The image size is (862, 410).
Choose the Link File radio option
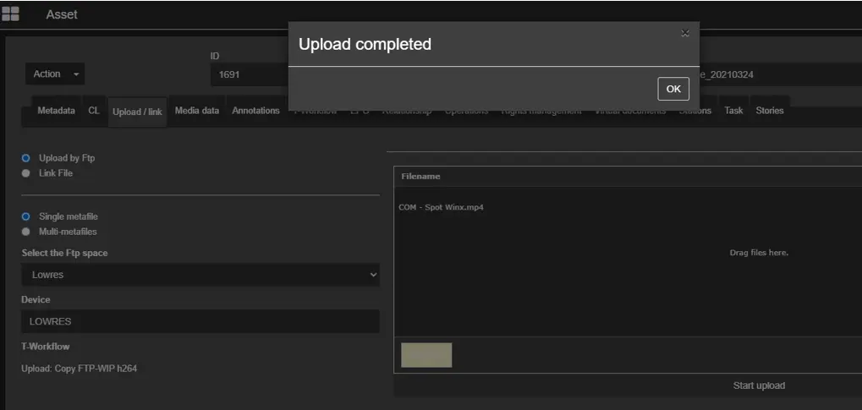(x=26, y=173)
